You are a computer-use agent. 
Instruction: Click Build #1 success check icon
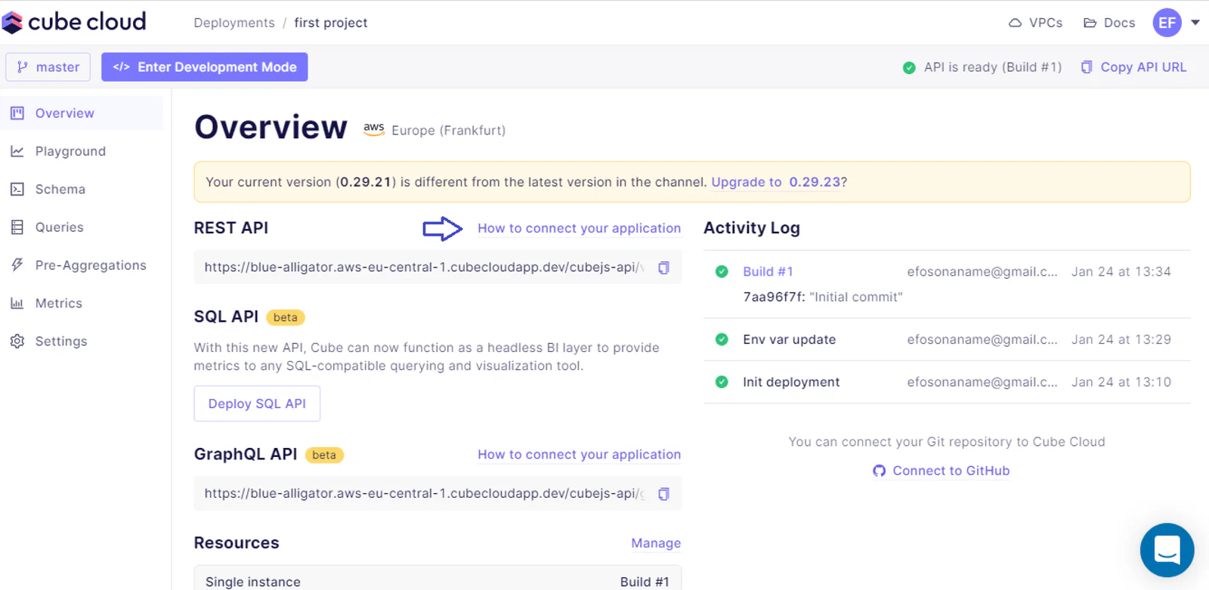(722, 272)
